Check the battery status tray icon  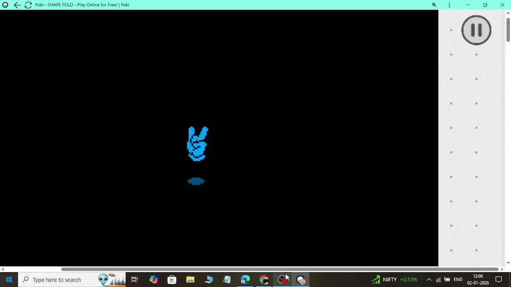(x=447, y=279)
